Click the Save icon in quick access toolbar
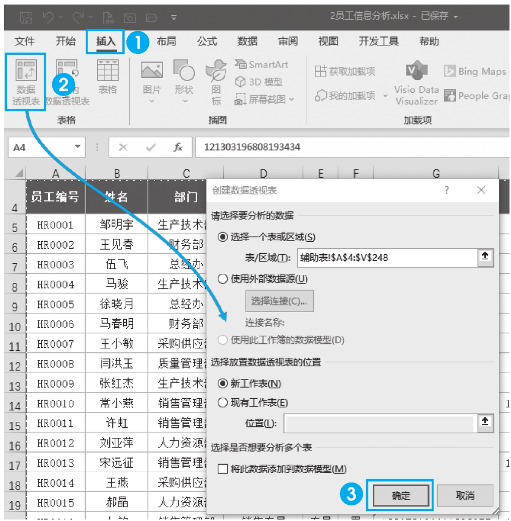Screen dimensions: 511x521 26,17
